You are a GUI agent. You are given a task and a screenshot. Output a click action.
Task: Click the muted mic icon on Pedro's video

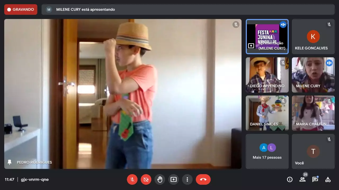[236, 25]
